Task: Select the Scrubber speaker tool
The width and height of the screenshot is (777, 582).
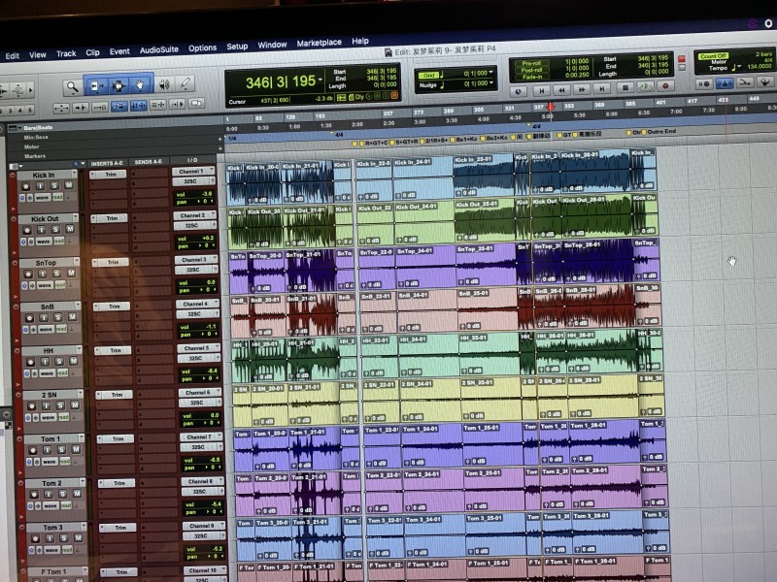Action: point(164,84)
